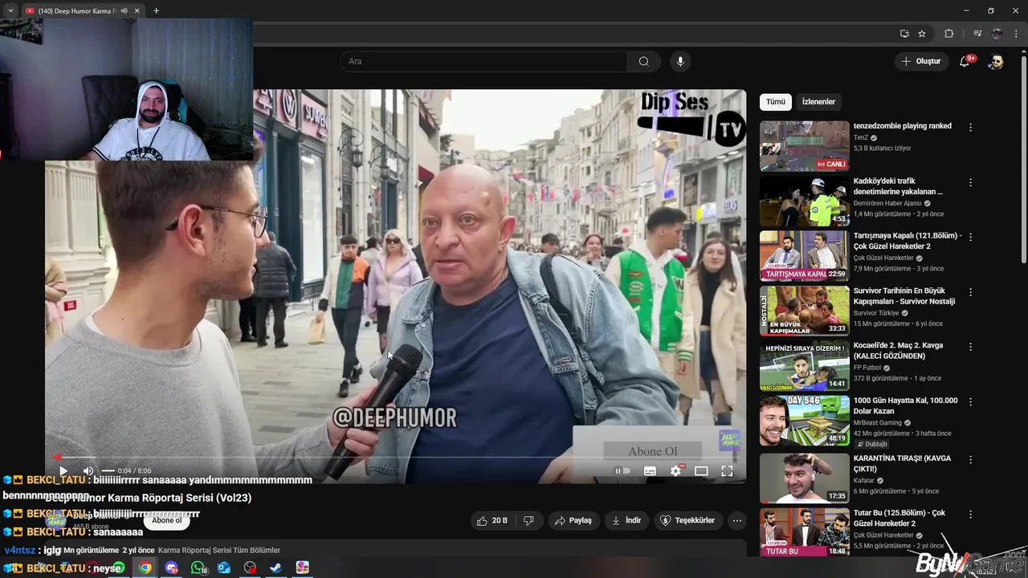Open the Chrome profile avatar
Image resolution: width=1028 pixels, height=578 pixels.
coord(997,34)
